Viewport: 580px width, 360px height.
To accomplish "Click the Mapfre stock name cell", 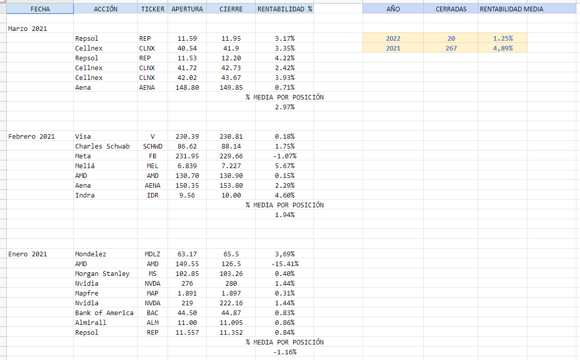I will 105,293.
